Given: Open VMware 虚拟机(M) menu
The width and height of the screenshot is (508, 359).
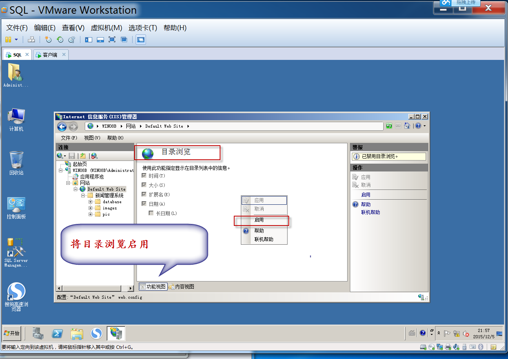Looking at the screenshot, I should (x=106, y=28).
